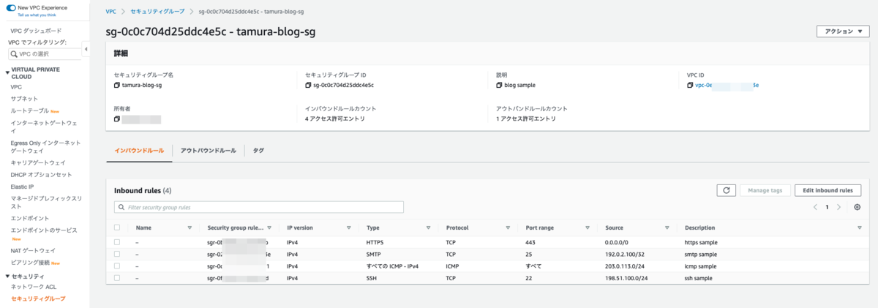Copy the security group name tamura-blog-sg
The width and height of the screenshot is (878, 308).
(117, 85)
